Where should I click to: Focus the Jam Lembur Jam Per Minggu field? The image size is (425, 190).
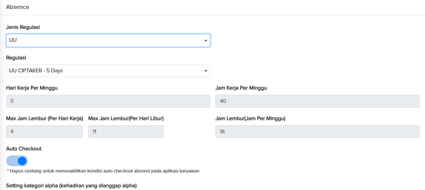tap(317, 132)
